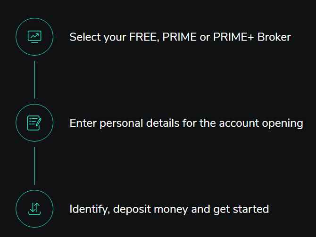This screenshot has height=237, width=316.
Task: Click the standalone word 'PRIME' before 'or'
Action: (x=179, y=37)
